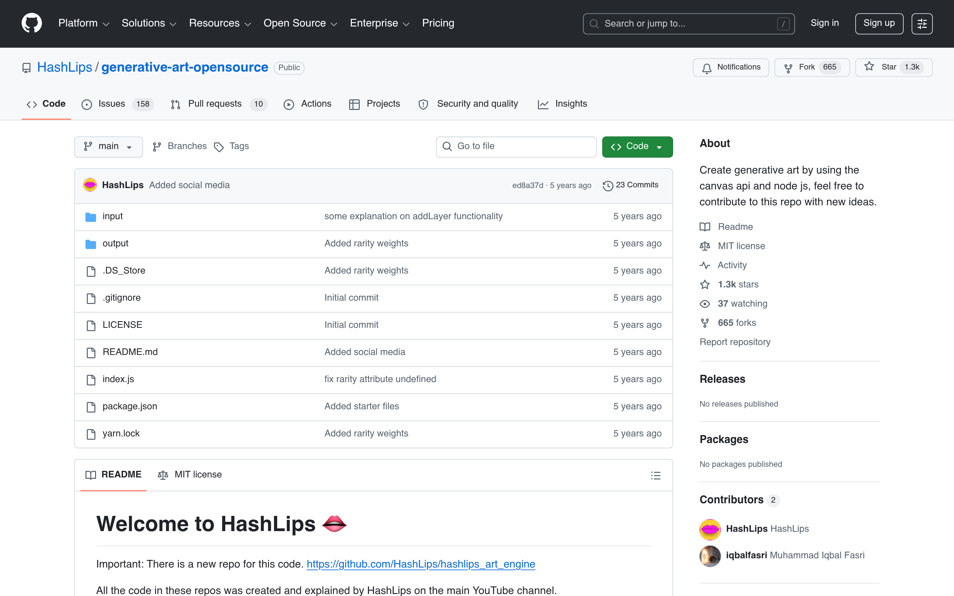Open the .gitignore file name
The image size is (954, 596).
click(122, 298)
